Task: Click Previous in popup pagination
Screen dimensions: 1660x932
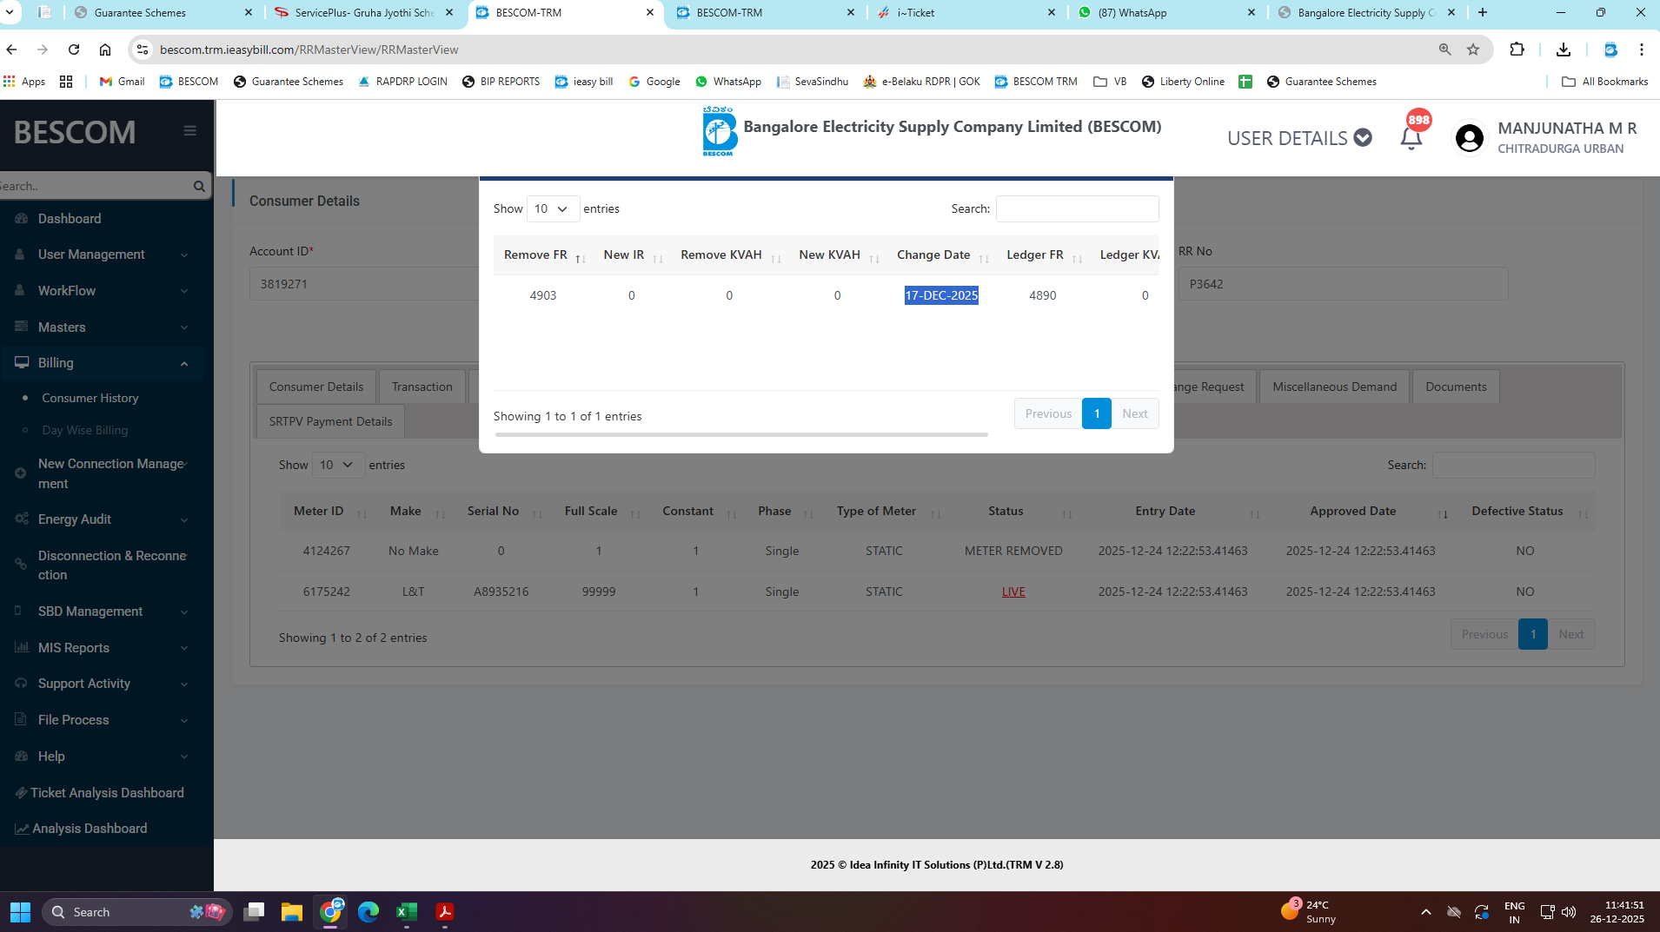Action: pyautogui.click(x=1048, y=414)
